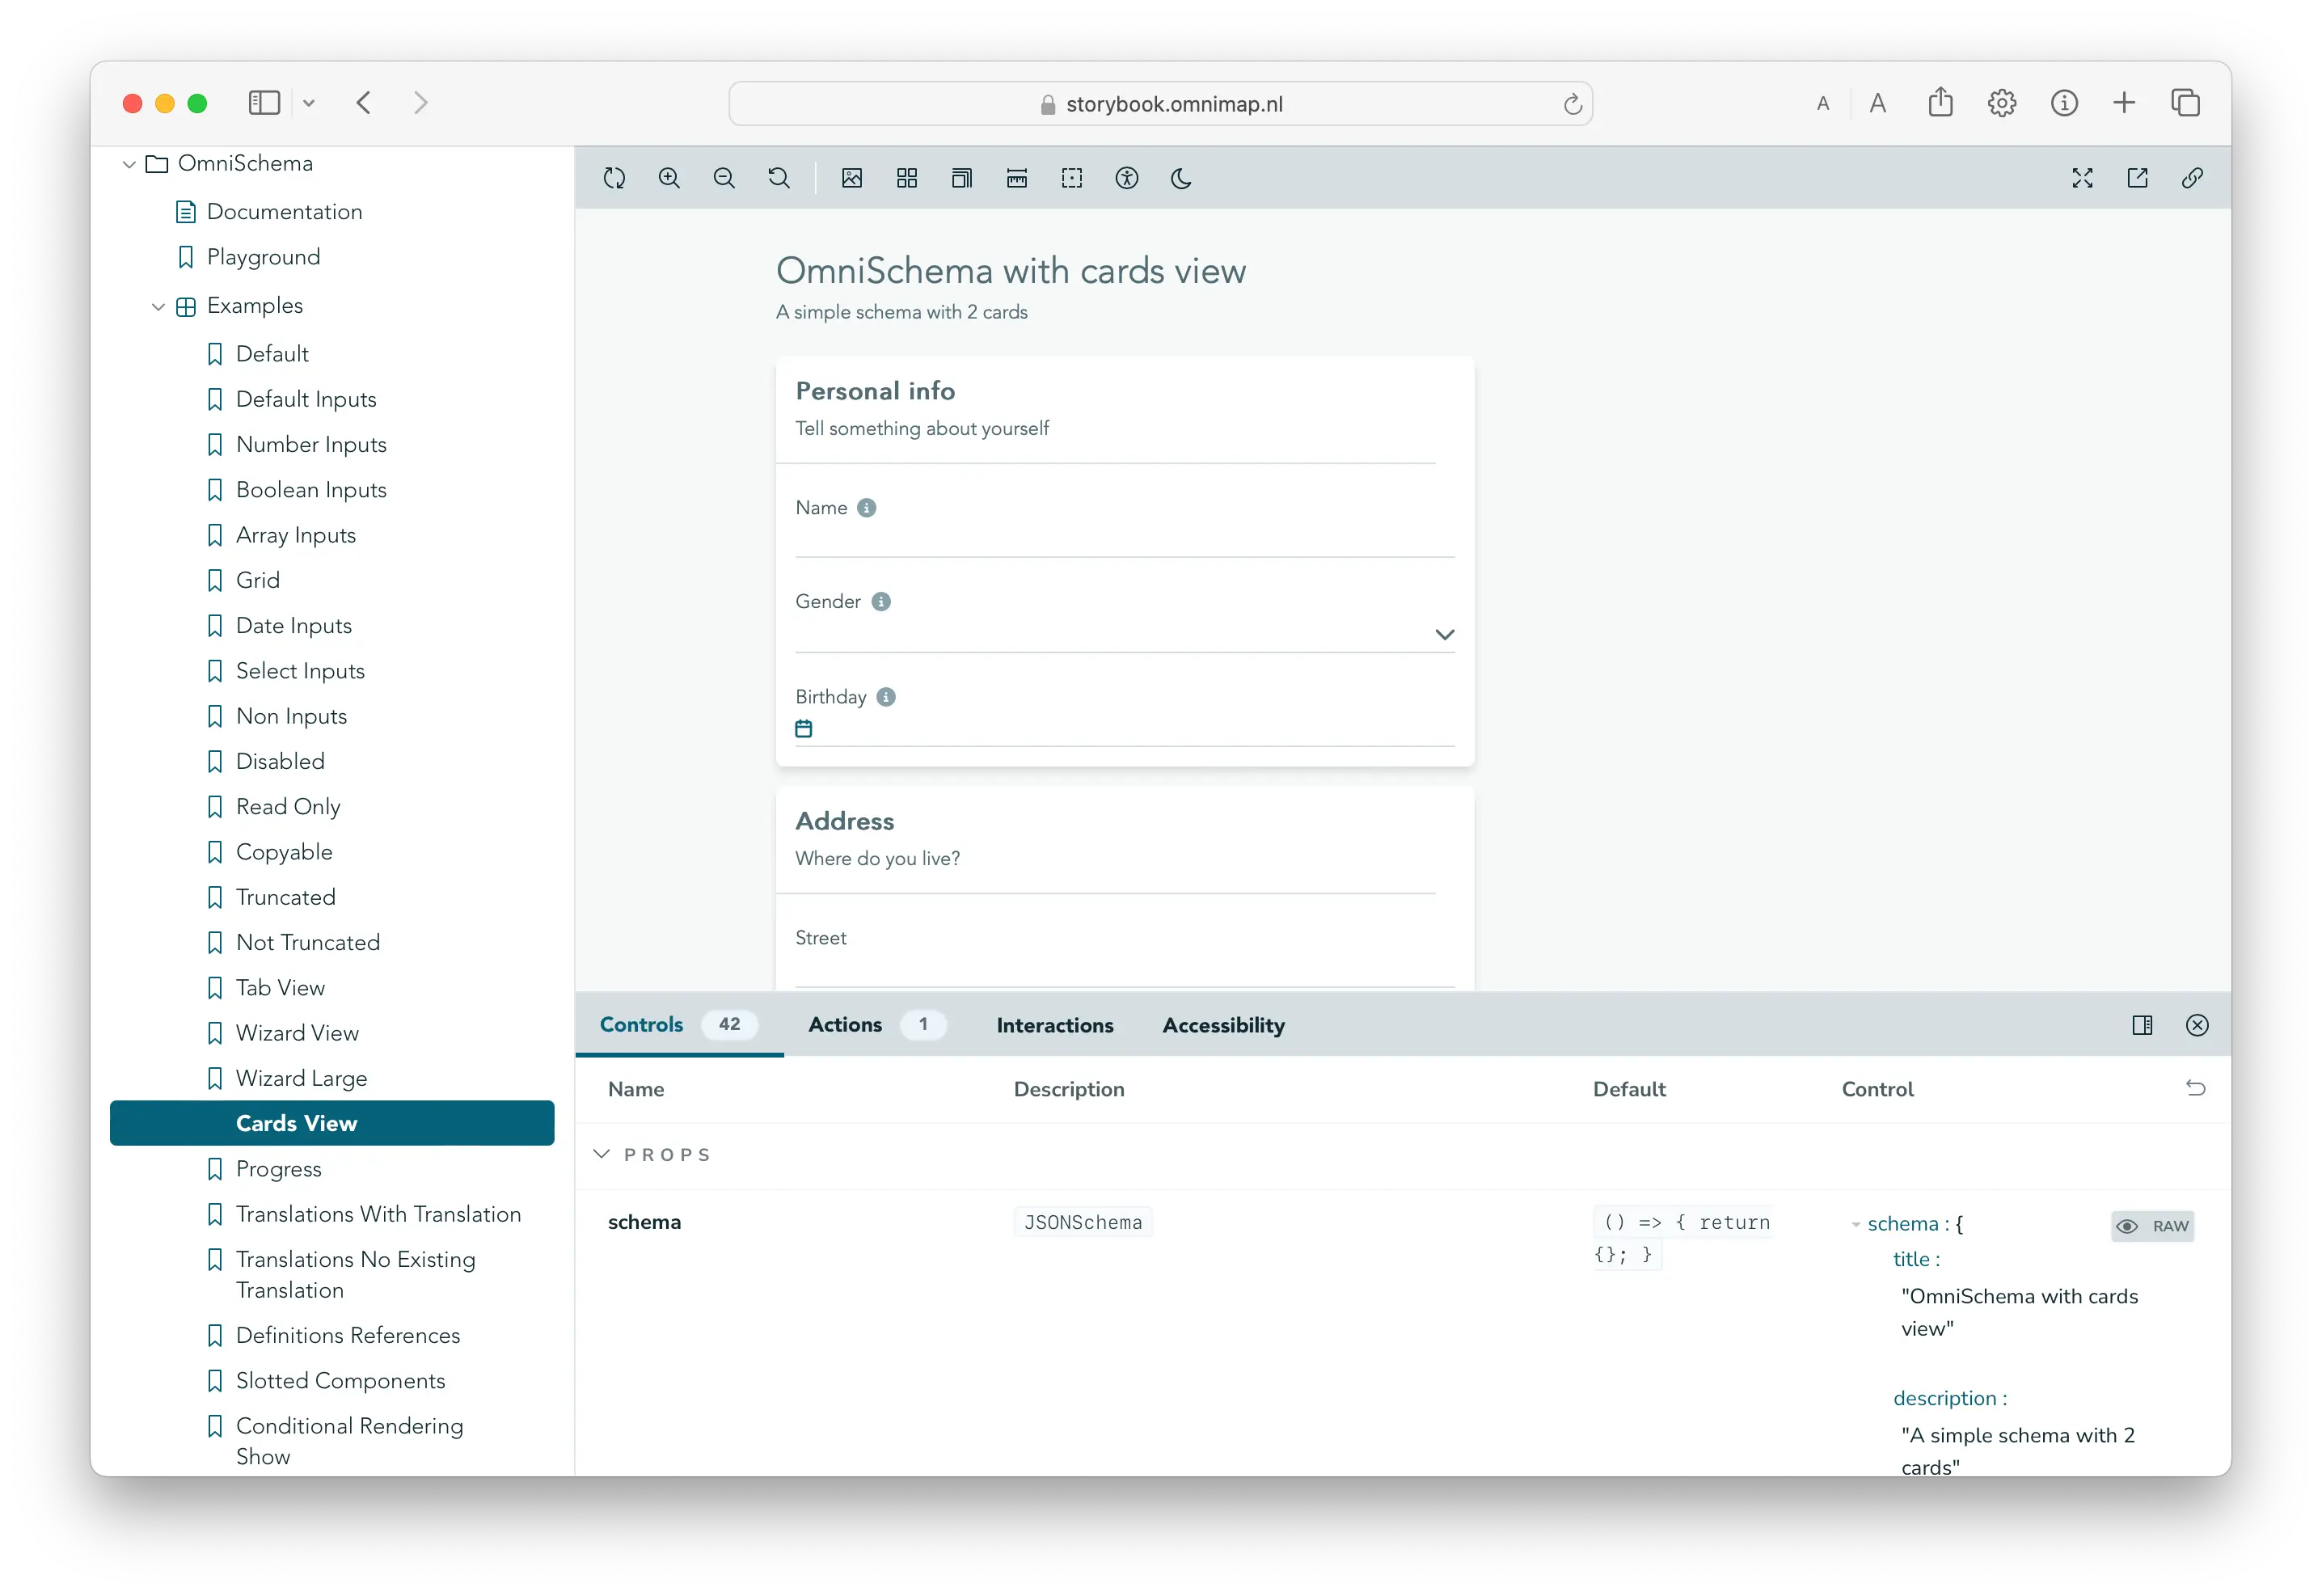Open the Accessibility tab
The image size is (2322, 1596).
pos(1223,1025)
